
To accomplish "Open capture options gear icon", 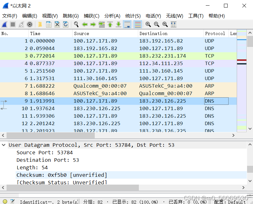I will pos(30,24).
